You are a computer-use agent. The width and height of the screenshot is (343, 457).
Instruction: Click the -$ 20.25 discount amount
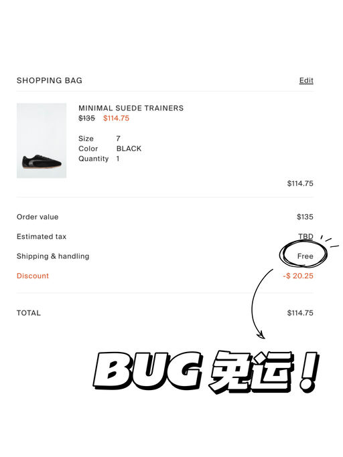pos(298,276)
